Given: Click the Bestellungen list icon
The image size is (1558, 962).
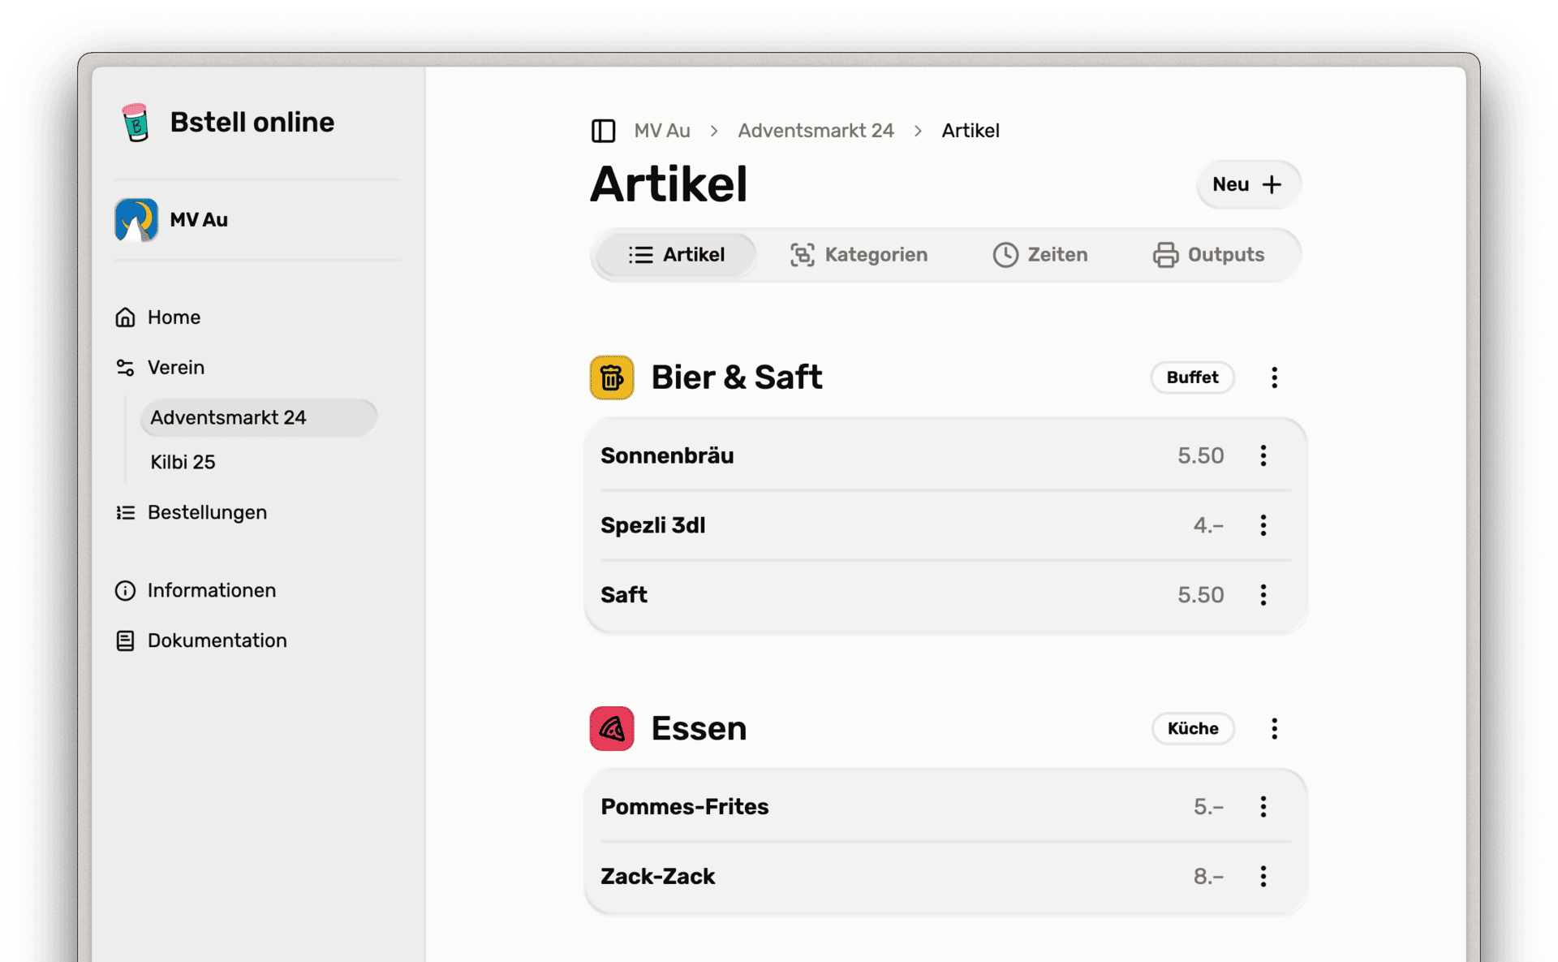Looking at the screenshot, I should click(126, 512).
